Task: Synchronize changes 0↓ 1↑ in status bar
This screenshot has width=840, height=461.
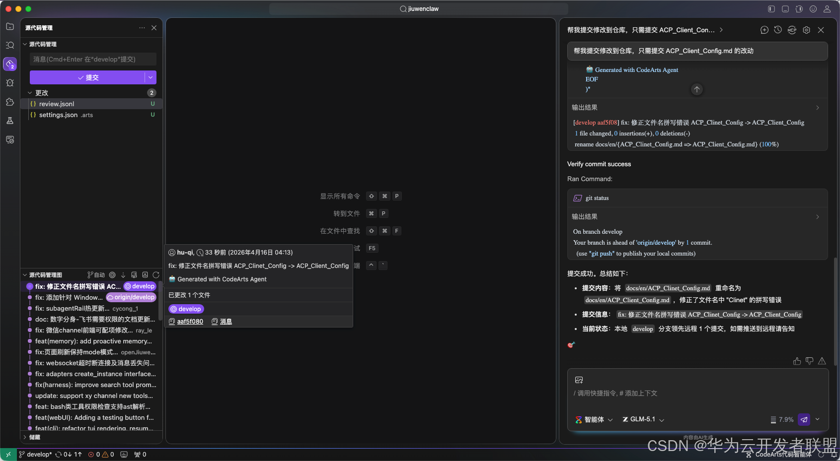Action: pos(69,455)
